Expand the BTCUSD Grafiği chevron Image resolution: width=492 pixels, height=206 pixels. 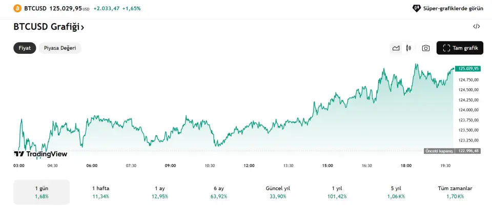coord(83,27)
